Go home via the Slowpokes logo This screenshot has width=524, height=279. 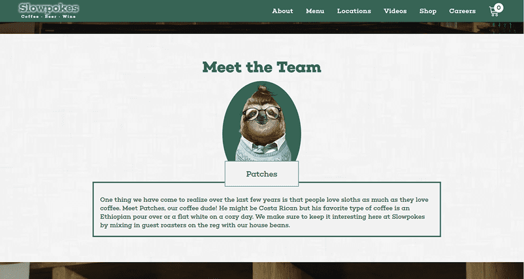[x=48, y=10]
